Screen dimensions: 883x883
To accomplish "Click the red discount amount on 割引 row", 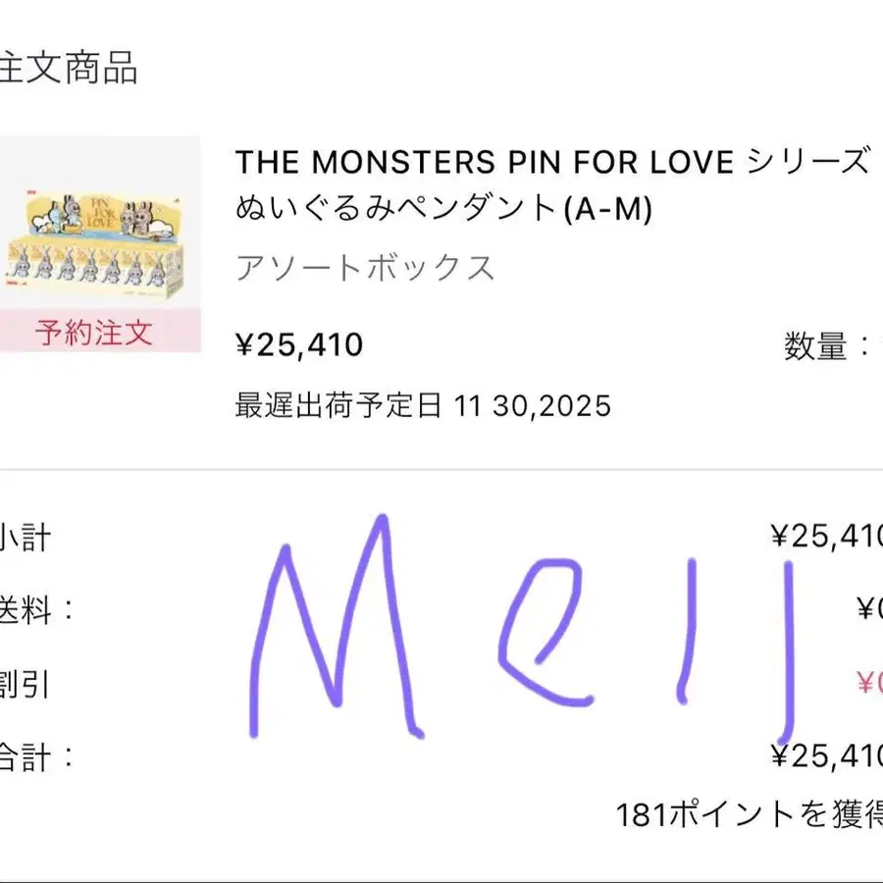I will click(868, 682).
